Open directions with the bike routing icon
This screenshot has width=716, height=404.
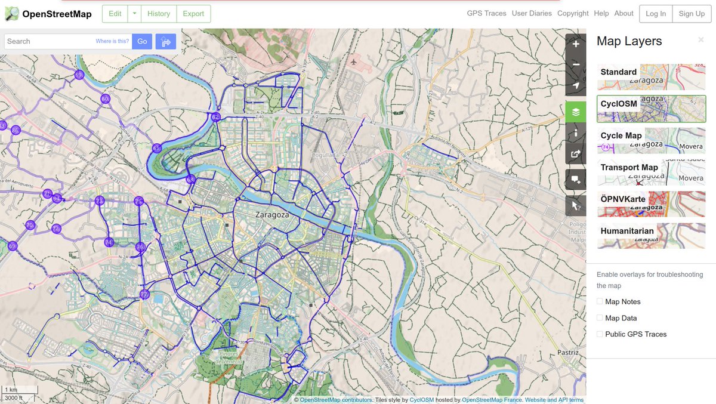click(x=165, y=41)
